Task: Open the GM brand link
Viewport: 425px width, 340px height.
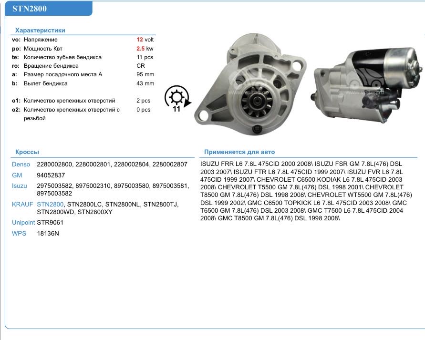Action: [17, 175]
